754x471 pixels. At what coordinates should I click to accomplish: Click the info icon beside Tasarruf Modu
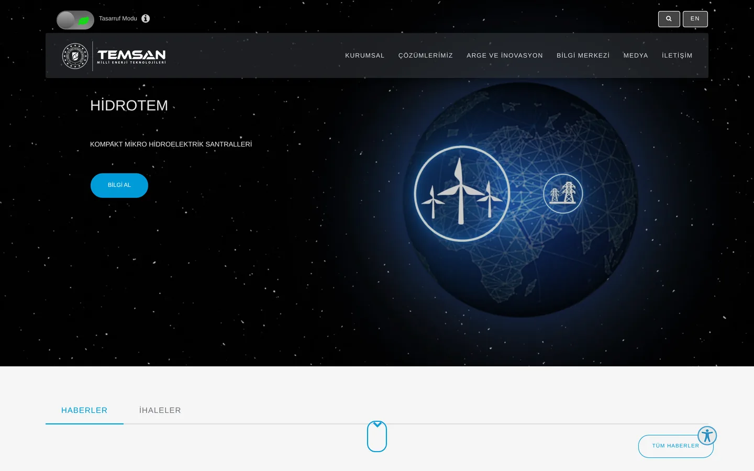coord(146,18)
